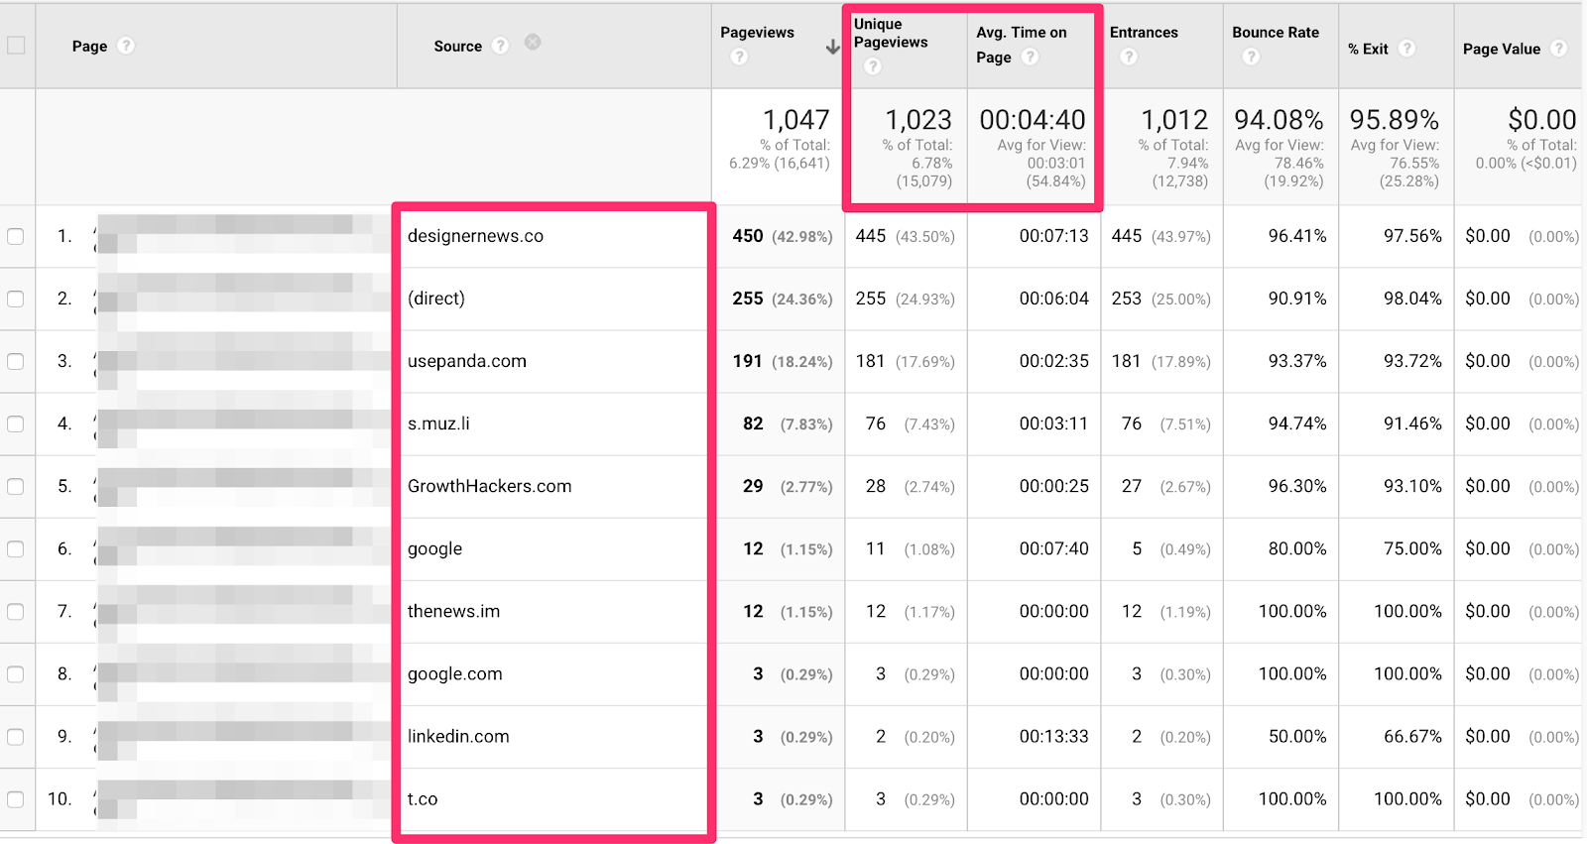Open the t.co source link
Viewport: 1587px width, 844px height.
(423, 798)
